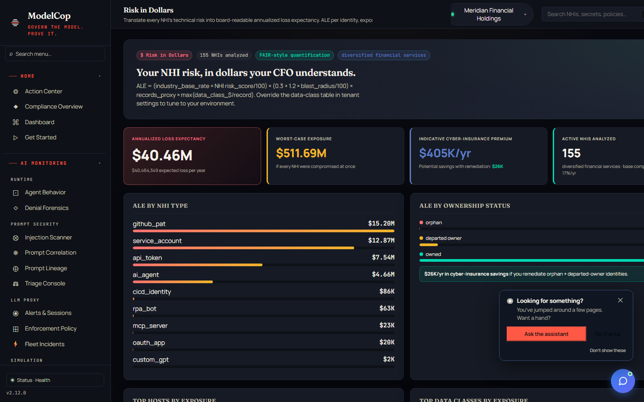Click the mcp_server row label

pyautogui.click(x=150, y=326)
